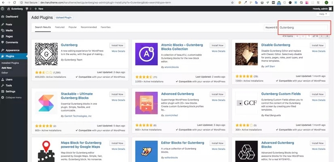
Task: Open Jeff Starr author link
Action: tap(269, 66)
